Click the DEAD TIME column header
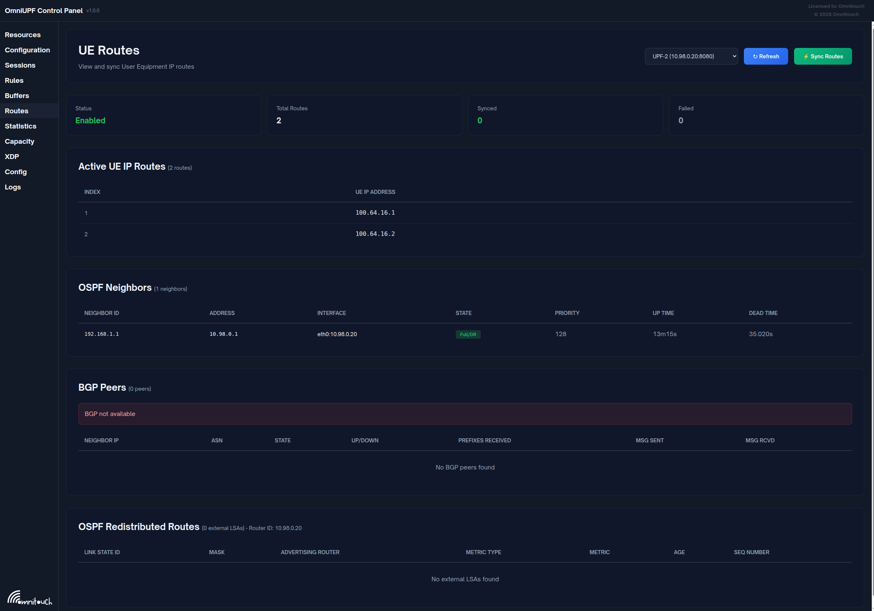 pos(763,313)
